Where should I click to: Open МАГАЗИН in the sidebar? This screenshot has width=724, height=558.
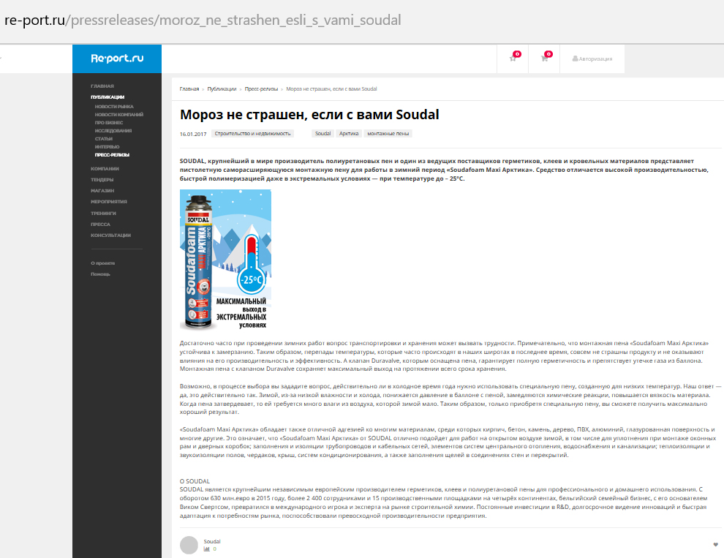point(102,190)
